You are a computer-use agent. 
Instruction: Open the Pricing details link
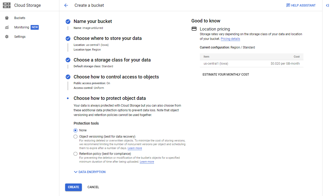pyautogui.click(x=230, y=39)
